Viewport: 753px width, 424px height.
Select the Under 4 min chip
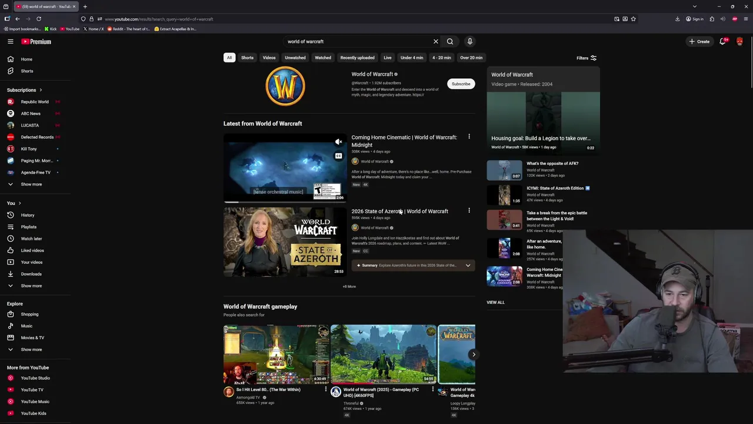[412, 58]
